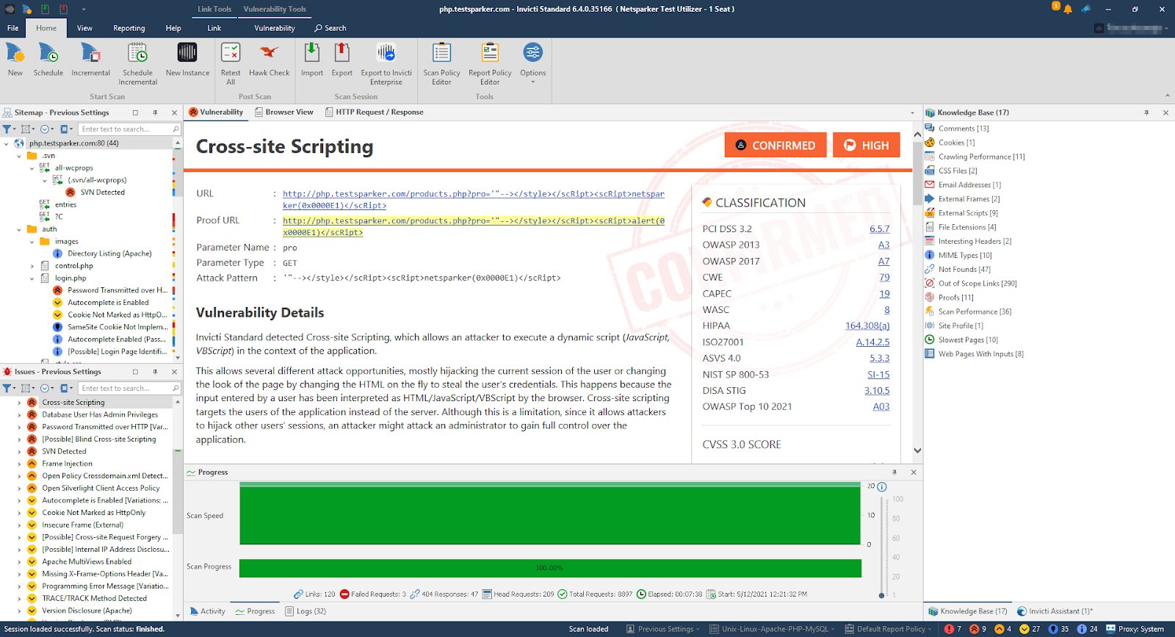Viewport: 1175px width, 637px height.
Task: Run Retest All
Action: [231, 64]
